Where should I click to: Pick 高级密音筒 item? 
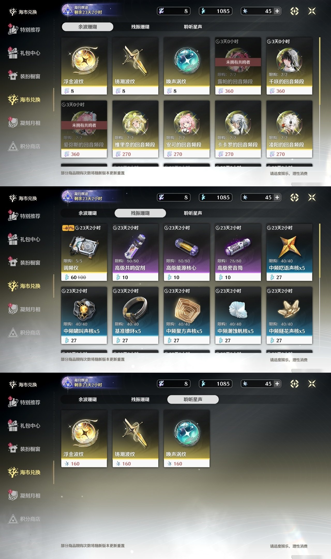pos(238,252)
